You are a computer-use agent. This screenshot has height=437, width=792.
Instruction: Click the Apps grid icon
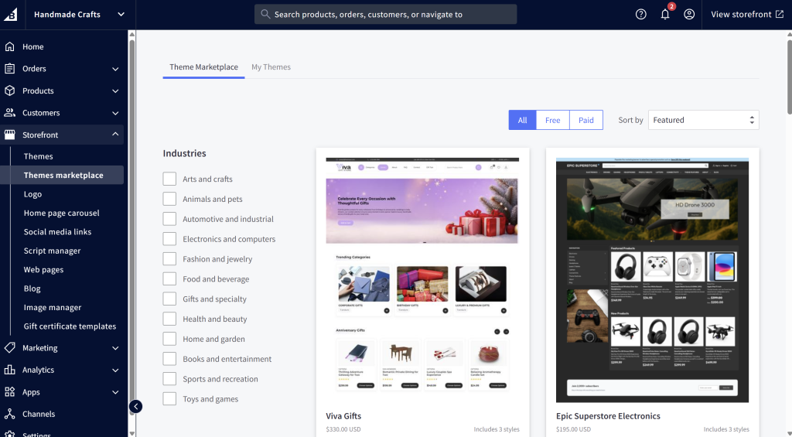(x=9, y=391)
